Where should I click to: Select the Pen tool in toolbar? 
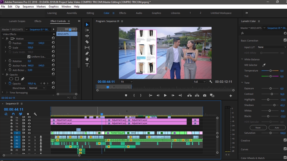coord(87,53)
